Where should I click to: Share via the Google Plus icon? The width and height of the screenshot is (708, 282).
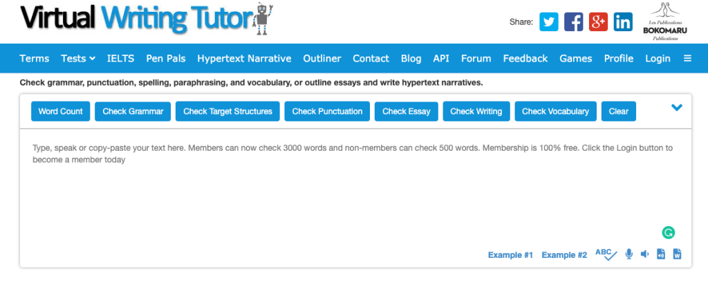(598, 22)
